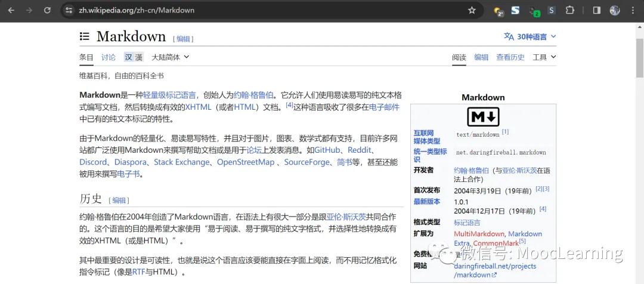Screen dimensions: 644x284
Task: Reload the Wikipedia page
Action: [x=47, y=10]
